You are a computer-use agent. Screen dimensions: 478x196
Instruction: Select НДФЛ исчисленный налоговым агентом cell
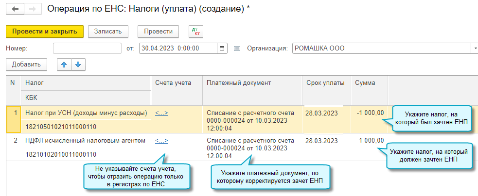click(85, 141)
